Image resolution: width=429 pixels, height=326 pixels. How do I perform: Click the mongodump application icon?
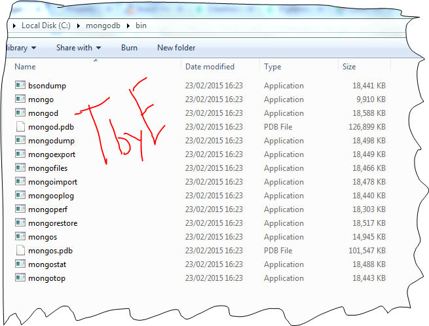pyautogui.click(x=20, y=140)
